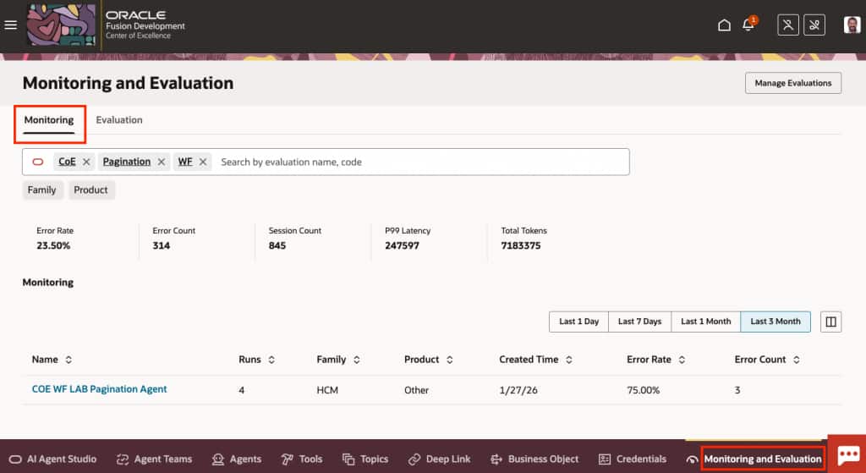This screenshot has width=866, height=473.
Task: Go to home via house icon
Action: [x=724, y=25]
